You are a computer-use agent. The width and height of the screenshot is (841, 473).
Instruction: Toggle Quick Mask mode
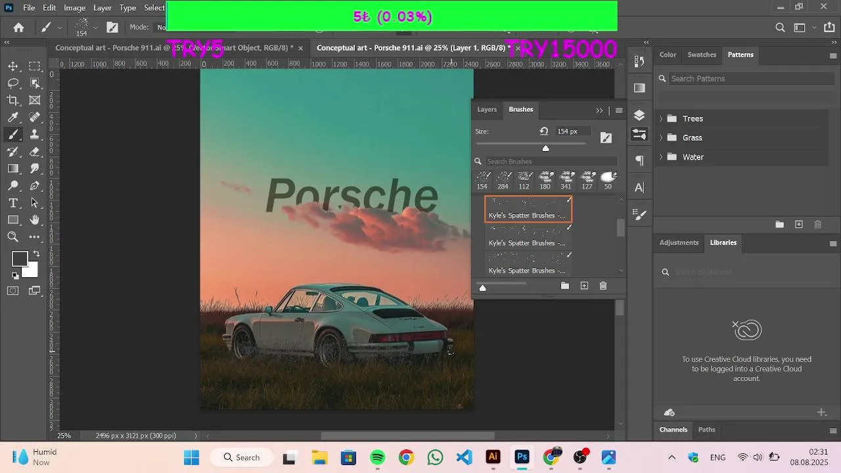click(13, 290)
